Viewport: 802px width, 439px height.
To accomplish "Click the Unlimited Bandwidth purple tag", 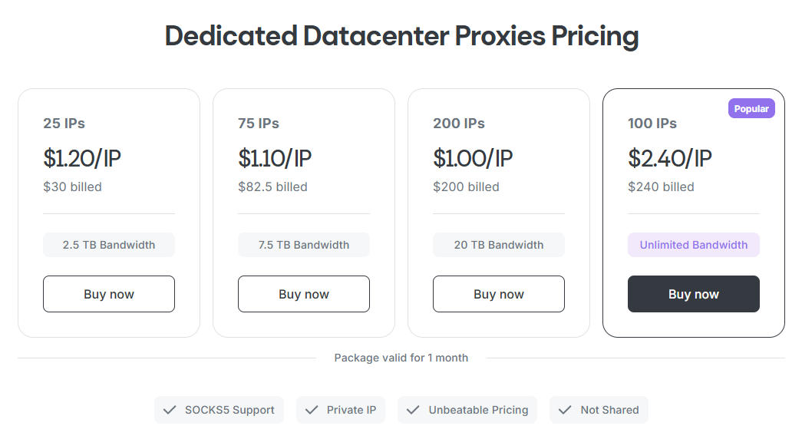I will (x=694, y=245).
